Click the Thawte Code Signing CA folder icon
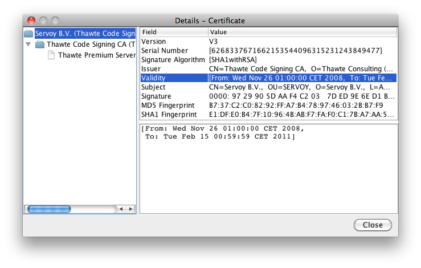The height and width of the screenshot is (268, 421). 40,44
